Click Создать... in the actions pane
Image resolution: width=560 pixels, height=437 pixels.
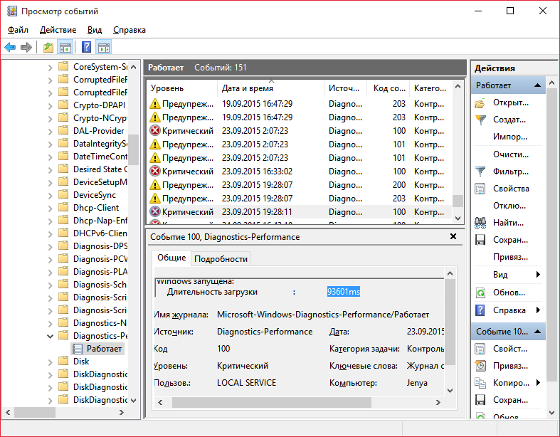tap(509, 120)
